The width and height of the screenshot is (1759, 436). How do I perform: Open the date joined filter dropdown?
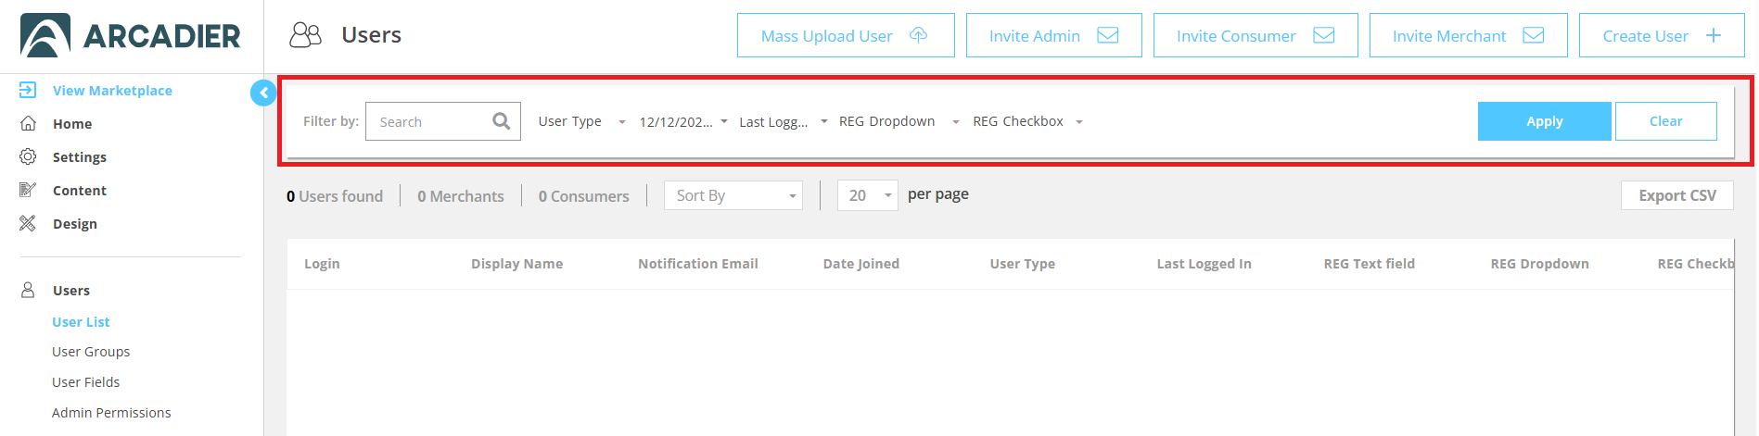[x=683, y=121]
